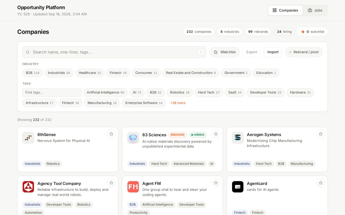Select the Fintech 16 tag filter
The image size is (345, 215).
[x=70, y=103]
